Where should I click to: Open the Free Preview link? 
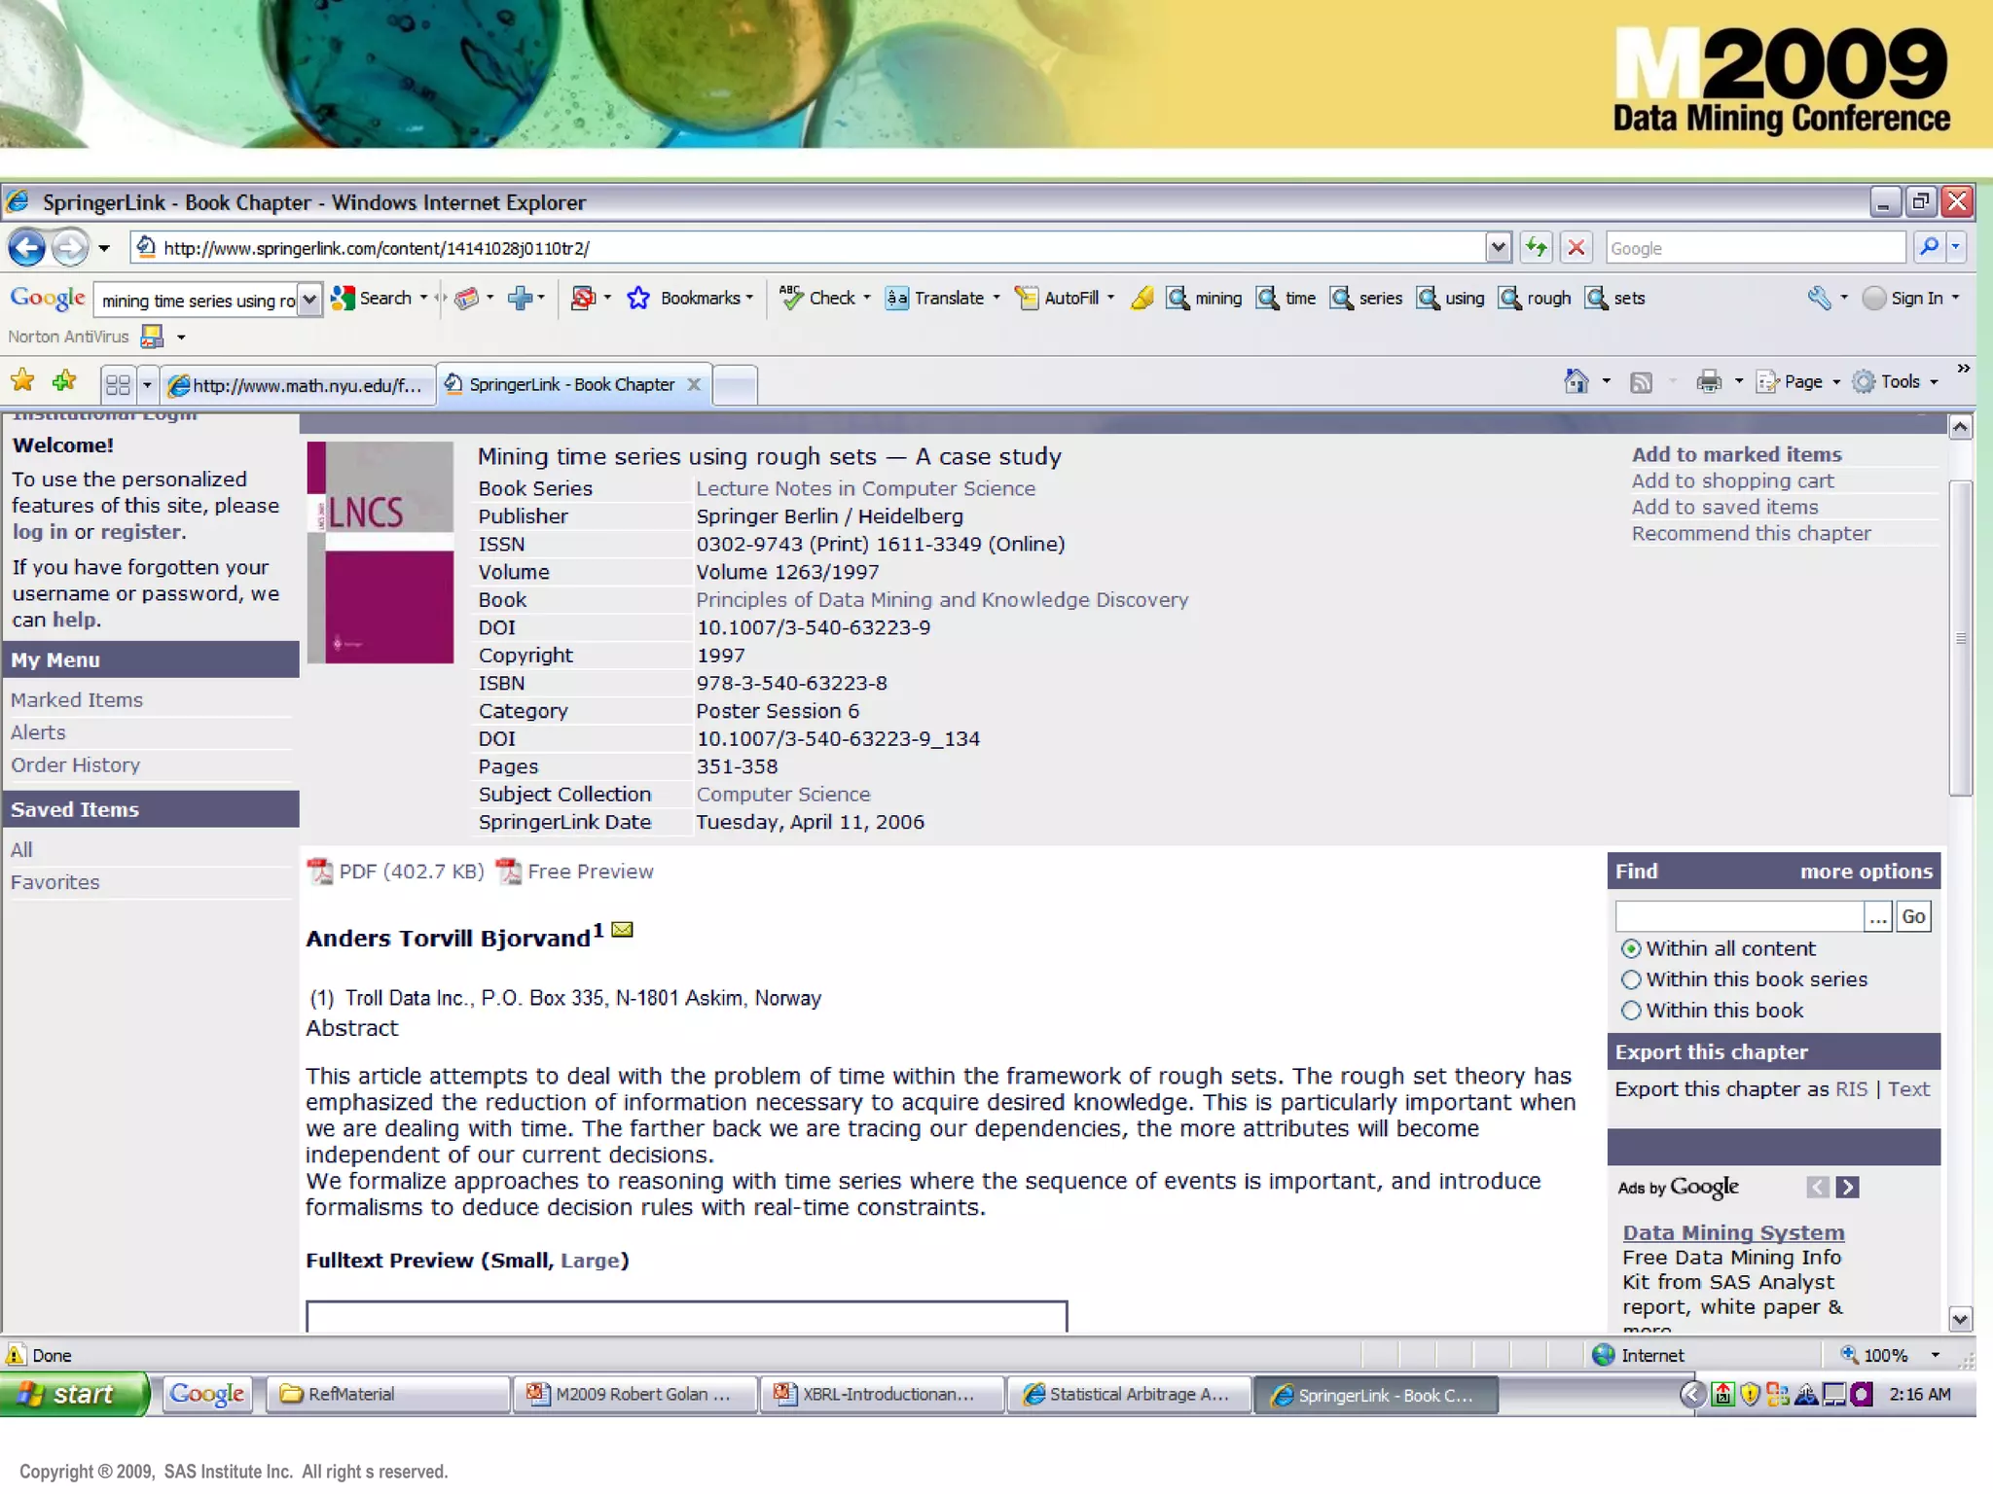tap(590, 871)
